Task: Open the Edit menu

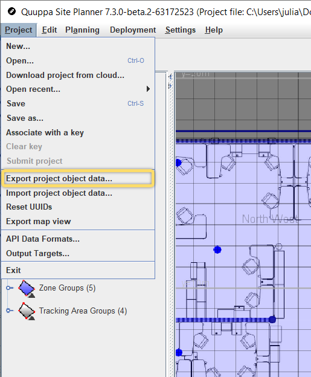Action: pos(50,30)
